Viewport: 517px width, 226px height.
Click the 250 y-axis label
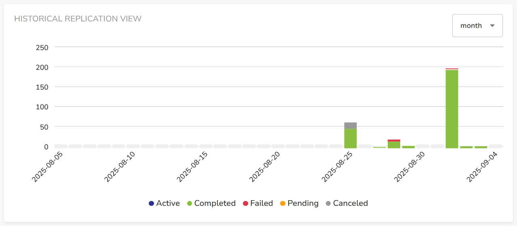[x=42, y=47]
